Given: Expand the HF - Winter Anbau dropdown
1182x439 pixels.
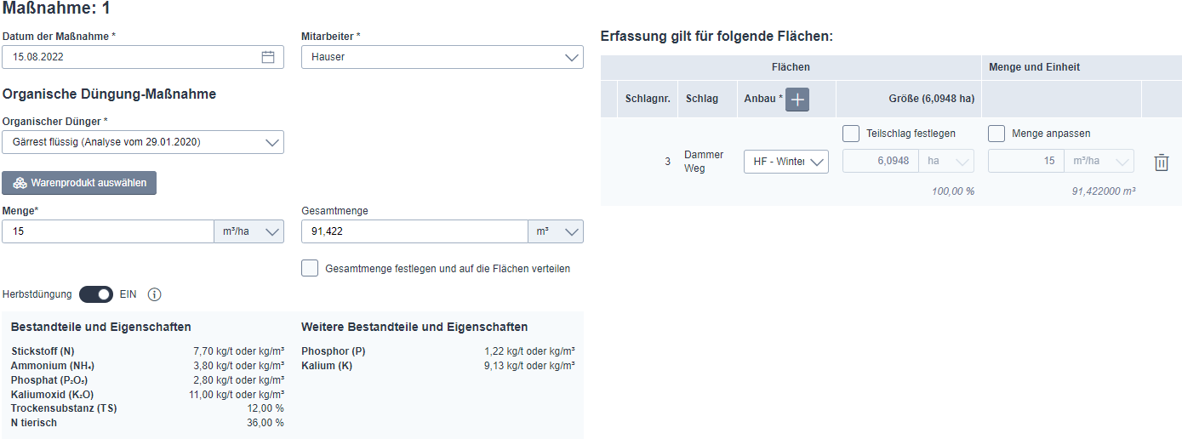Looking at the screenshot, I should (786, 162).
